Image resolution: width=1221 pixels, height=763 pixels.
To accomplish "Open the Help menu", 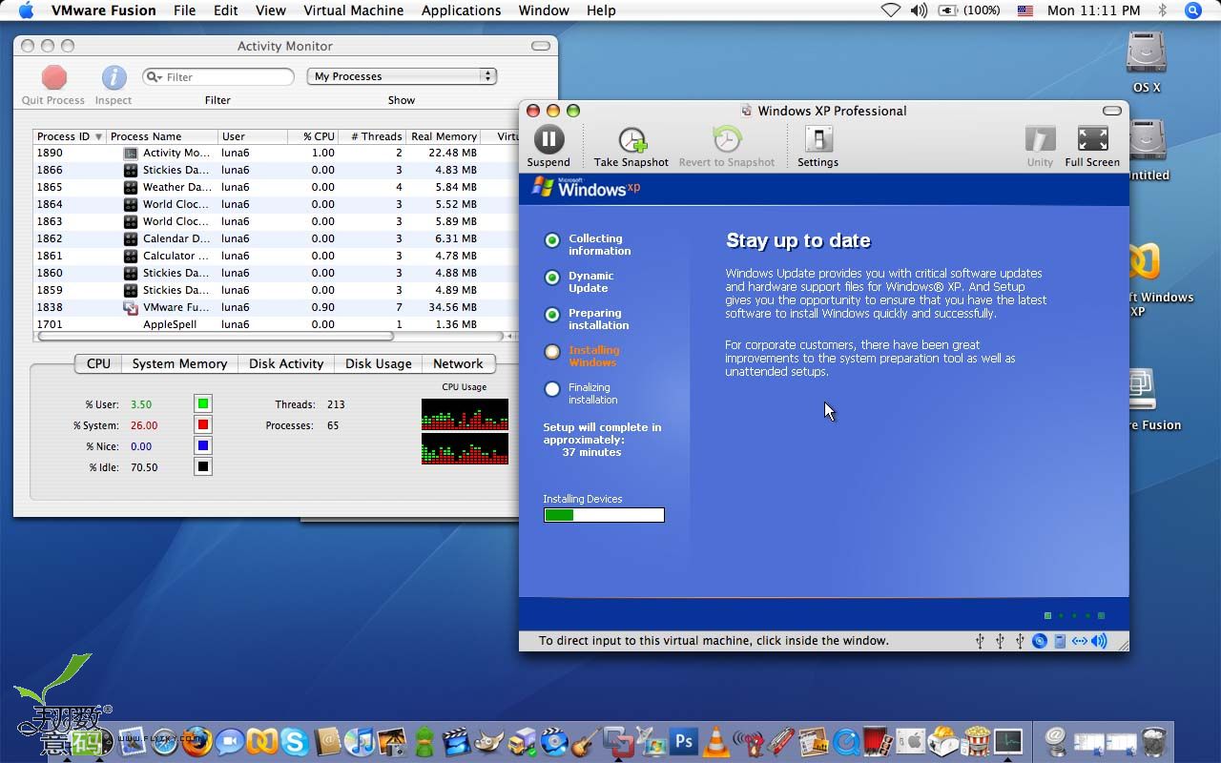I will pyautogui.click(x=601, y=10).
